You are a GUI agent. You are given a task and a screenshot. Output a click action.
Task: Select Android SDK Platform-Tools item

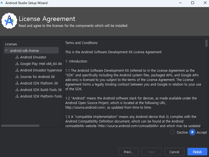pos(41,96)
